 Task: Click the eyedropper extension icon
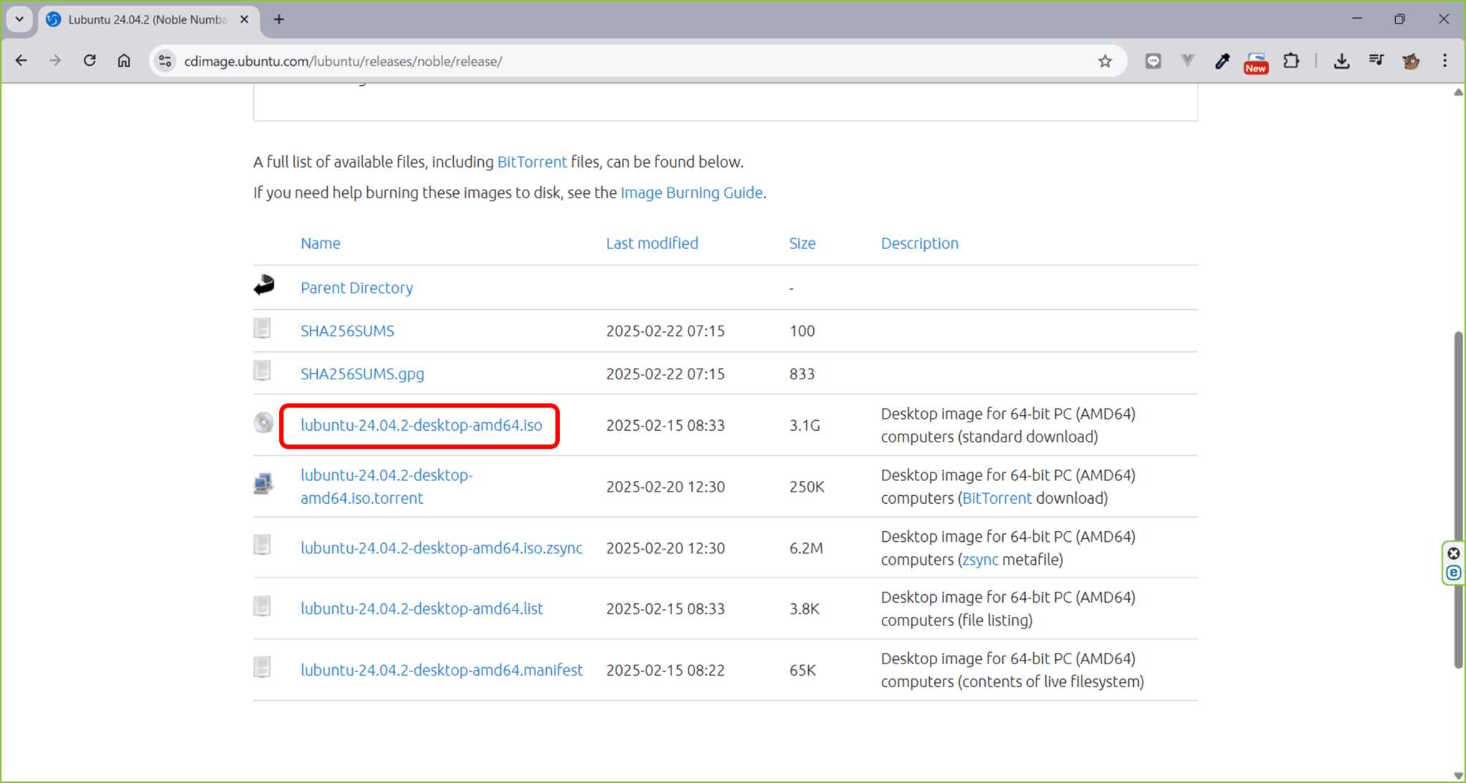click(1222, 61)
